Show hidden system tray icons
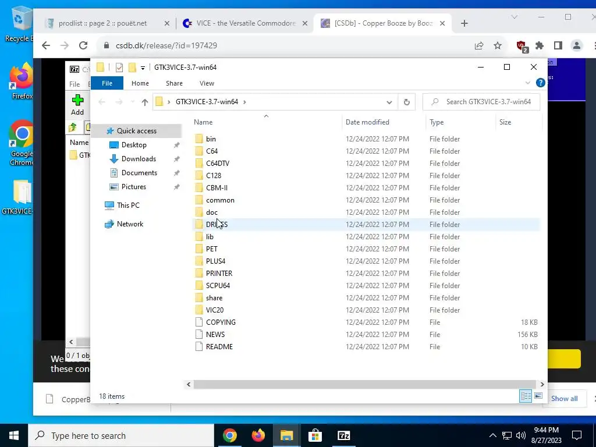596x447 pixels. 492,435
